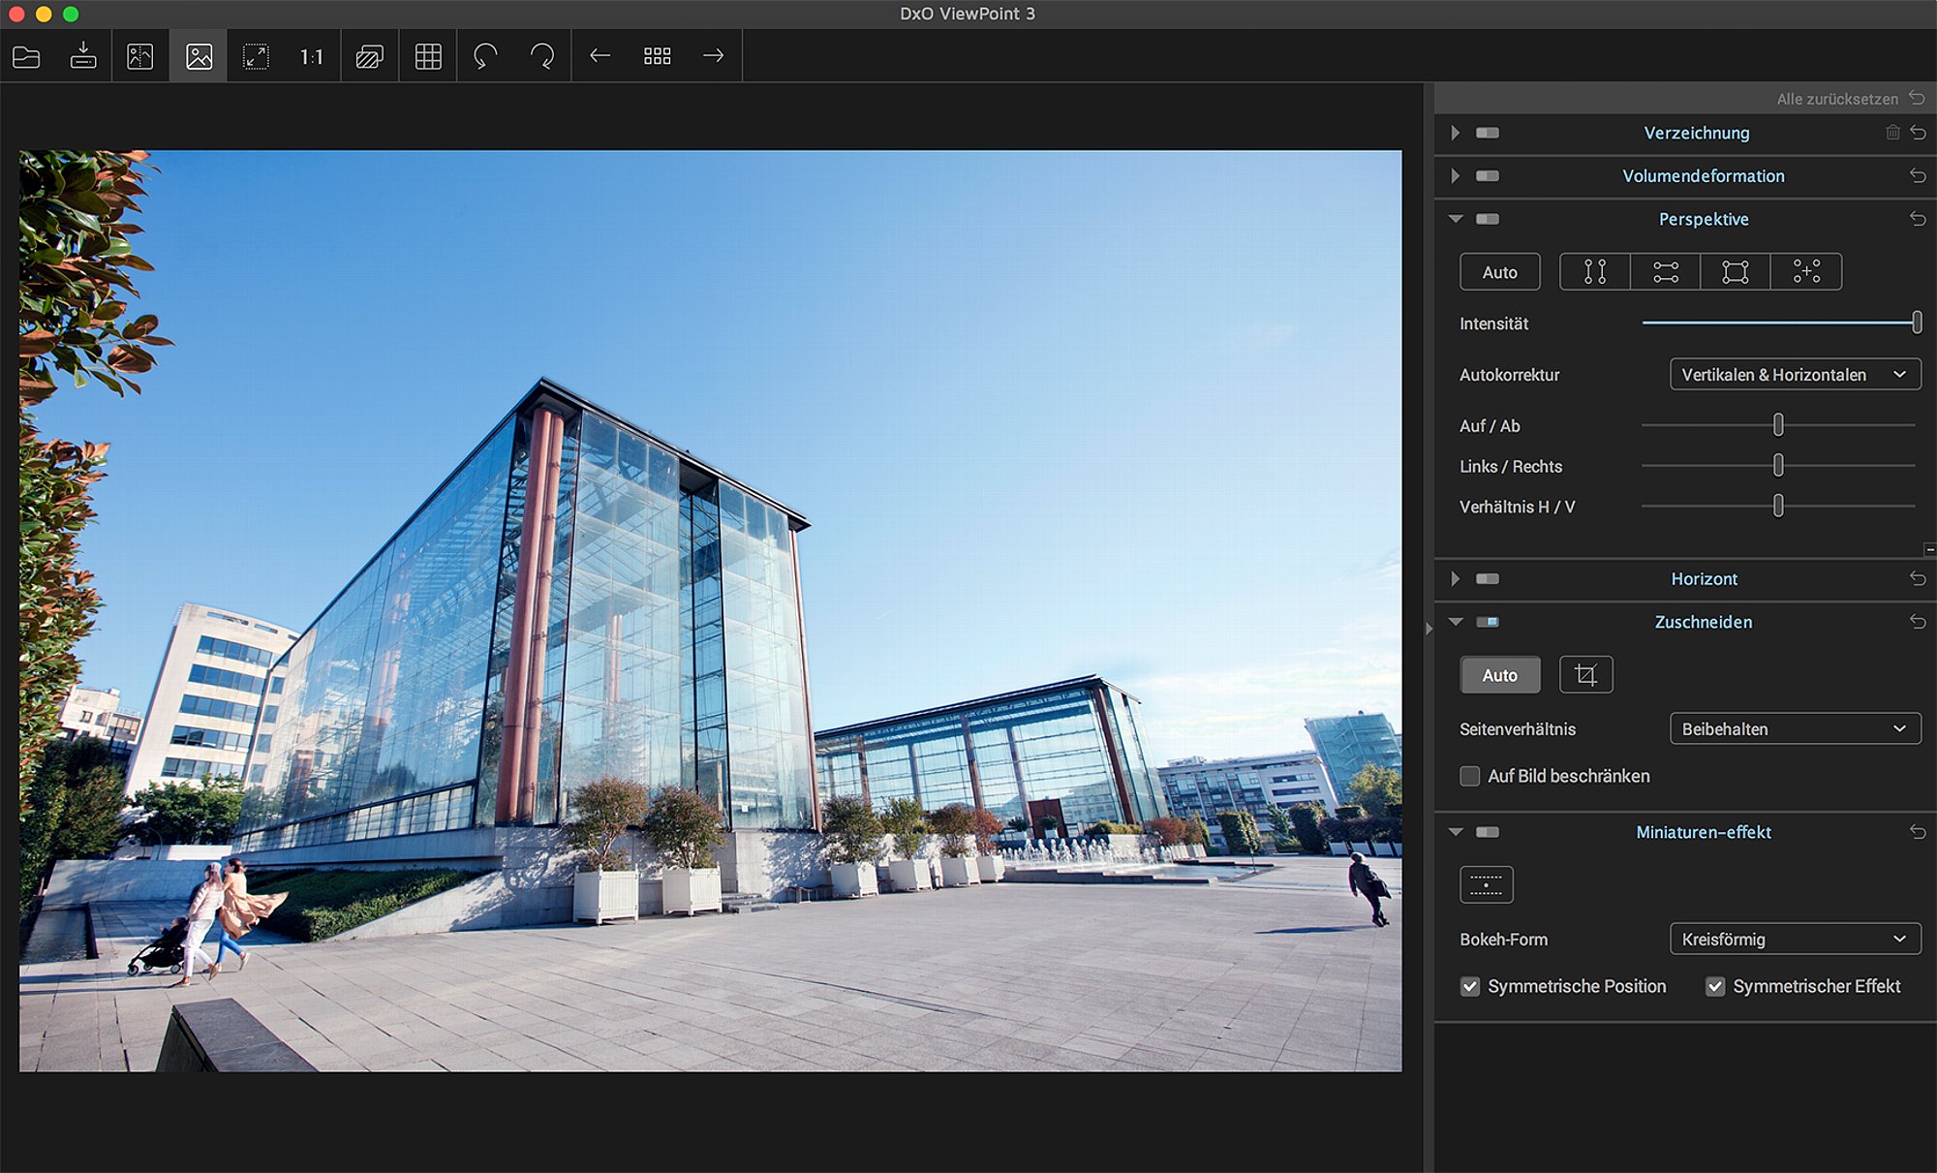Click the Auto perspective button
This screenshot has height=1173, width=1937.
(x=1499, y=272)
